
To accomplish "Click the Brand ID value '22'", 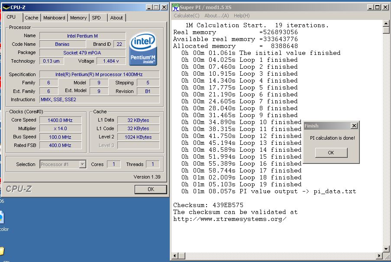I will coord(120,45).
